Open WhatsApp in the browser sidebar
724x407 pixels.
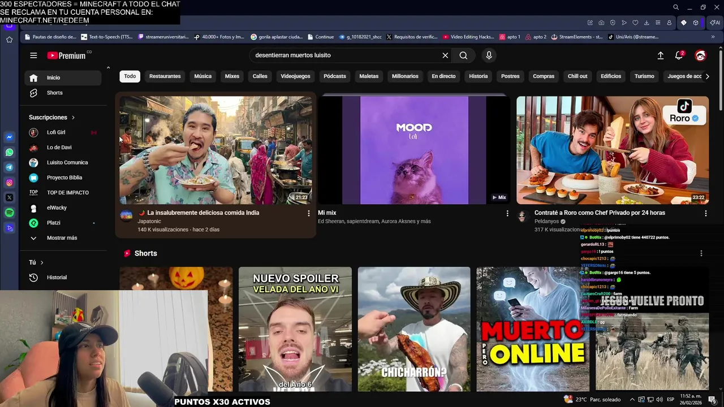10,152
